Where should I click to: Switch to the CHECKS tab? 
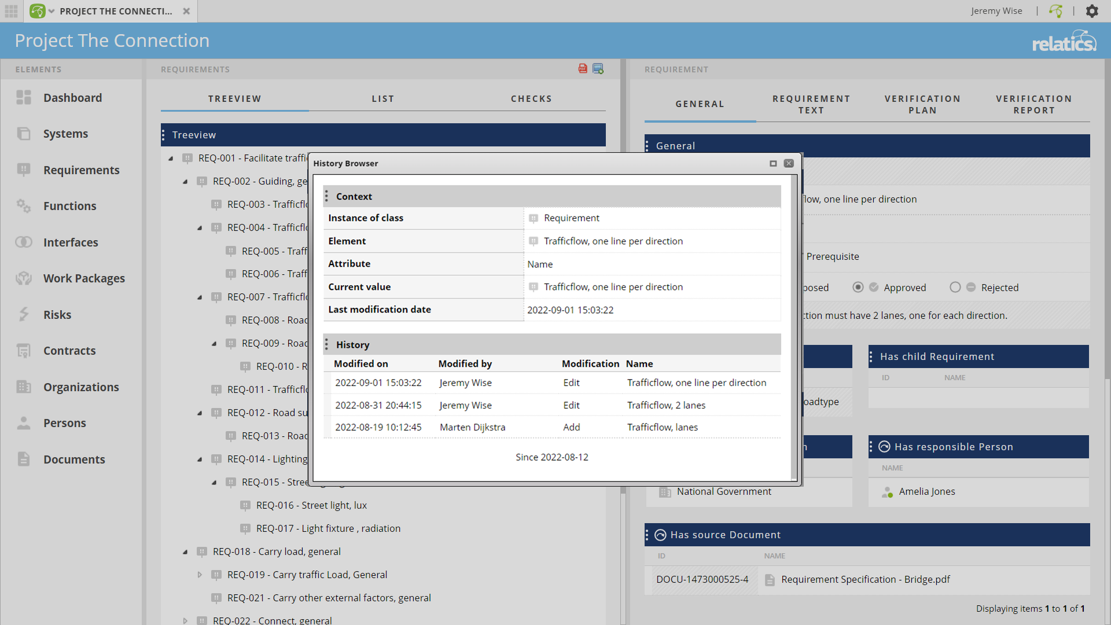[531, 98]
